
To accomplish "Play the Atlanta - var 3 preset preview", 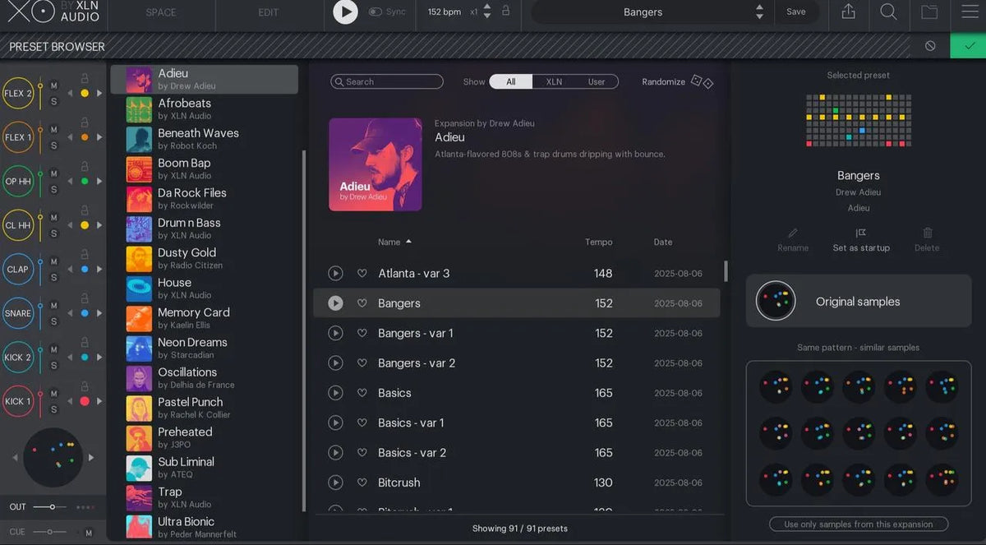I will (335, 273).
